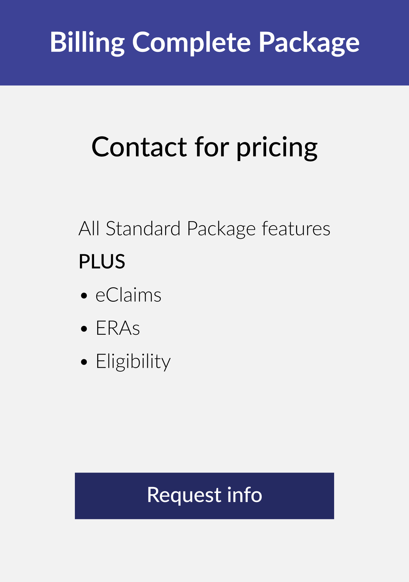Screen dimensions: 409x582
Task: Click the Contact for pricing text
Action: [204, 148]
